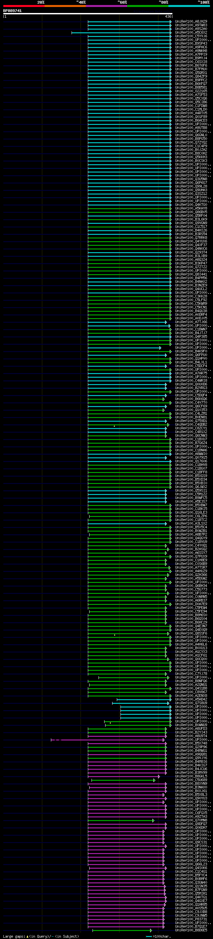Select the UniRef100_Q5MIR1 label
This screenshot has height=939, width=213.
(x=191, y=893)
